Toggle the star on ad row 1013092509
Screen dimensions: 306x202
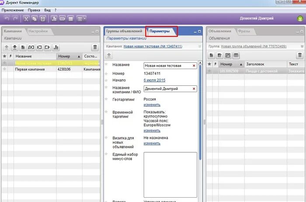click(x=209, y=71)
